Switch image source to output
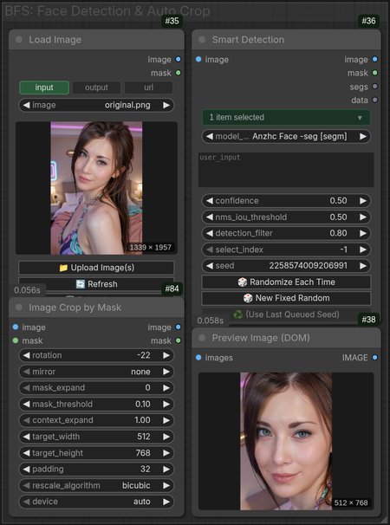This screenshot has width=390, height=525. pyautogui.click(x=96, y=87)
